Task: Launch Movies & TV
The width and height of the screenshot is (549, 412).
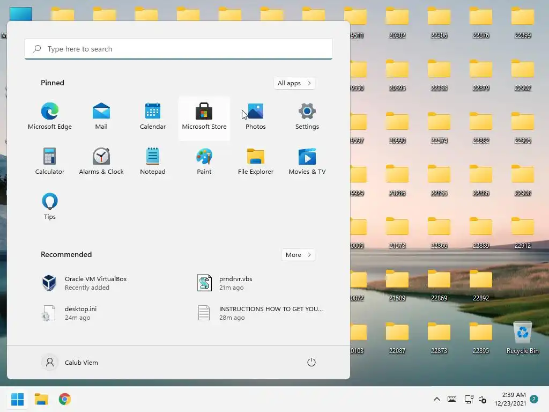Action: click(307, 162)
